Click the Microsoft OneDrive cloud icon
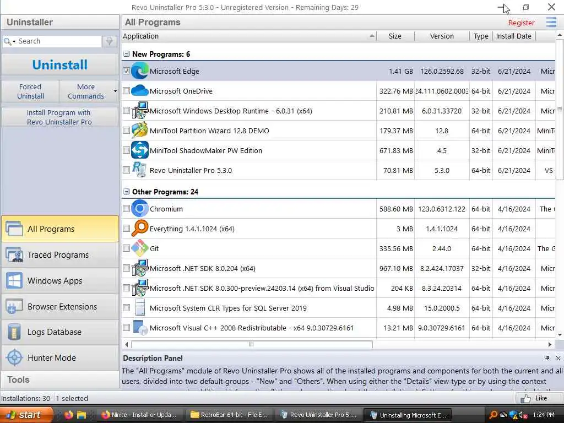This screenshot has width=564, height=423. (139, 91)
